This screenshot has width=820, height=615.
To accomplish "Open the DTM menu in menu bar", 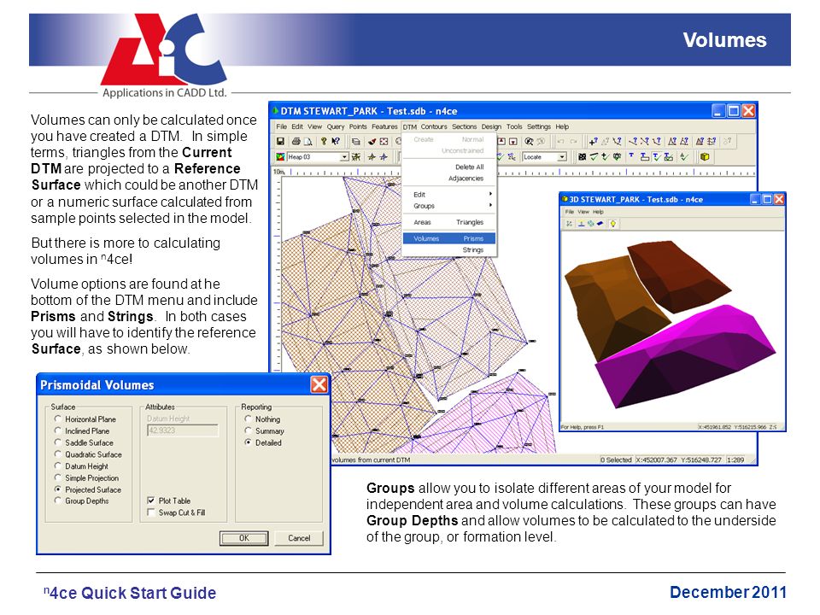I will [409, 126].
